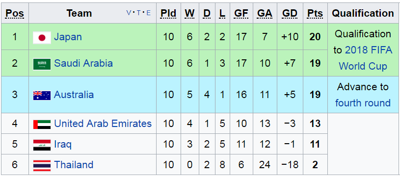Follow the 2018 FIFA World Cup link

363,58
